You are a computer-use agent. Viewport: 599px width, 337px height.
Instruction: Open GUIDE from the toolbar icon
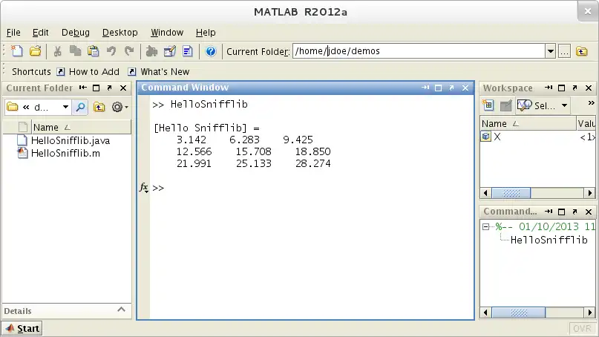(170, 51)
